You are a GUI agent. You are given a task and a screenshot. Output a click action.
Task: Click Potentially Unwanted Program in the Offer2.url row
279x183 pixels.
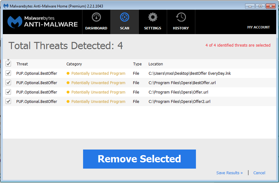[x=98, y=102]
